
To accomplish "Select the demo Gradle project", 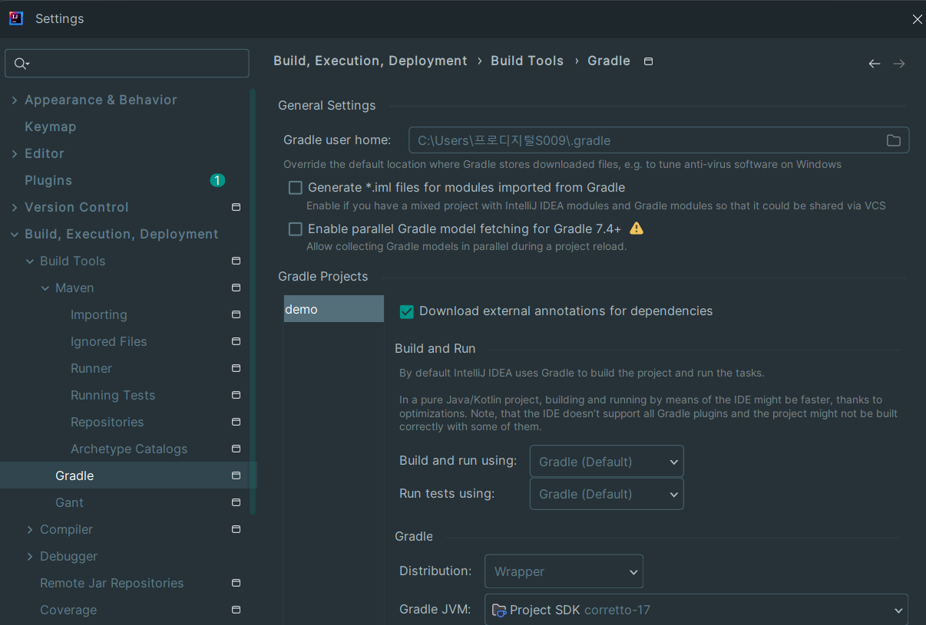I will [x=333, y=309].
